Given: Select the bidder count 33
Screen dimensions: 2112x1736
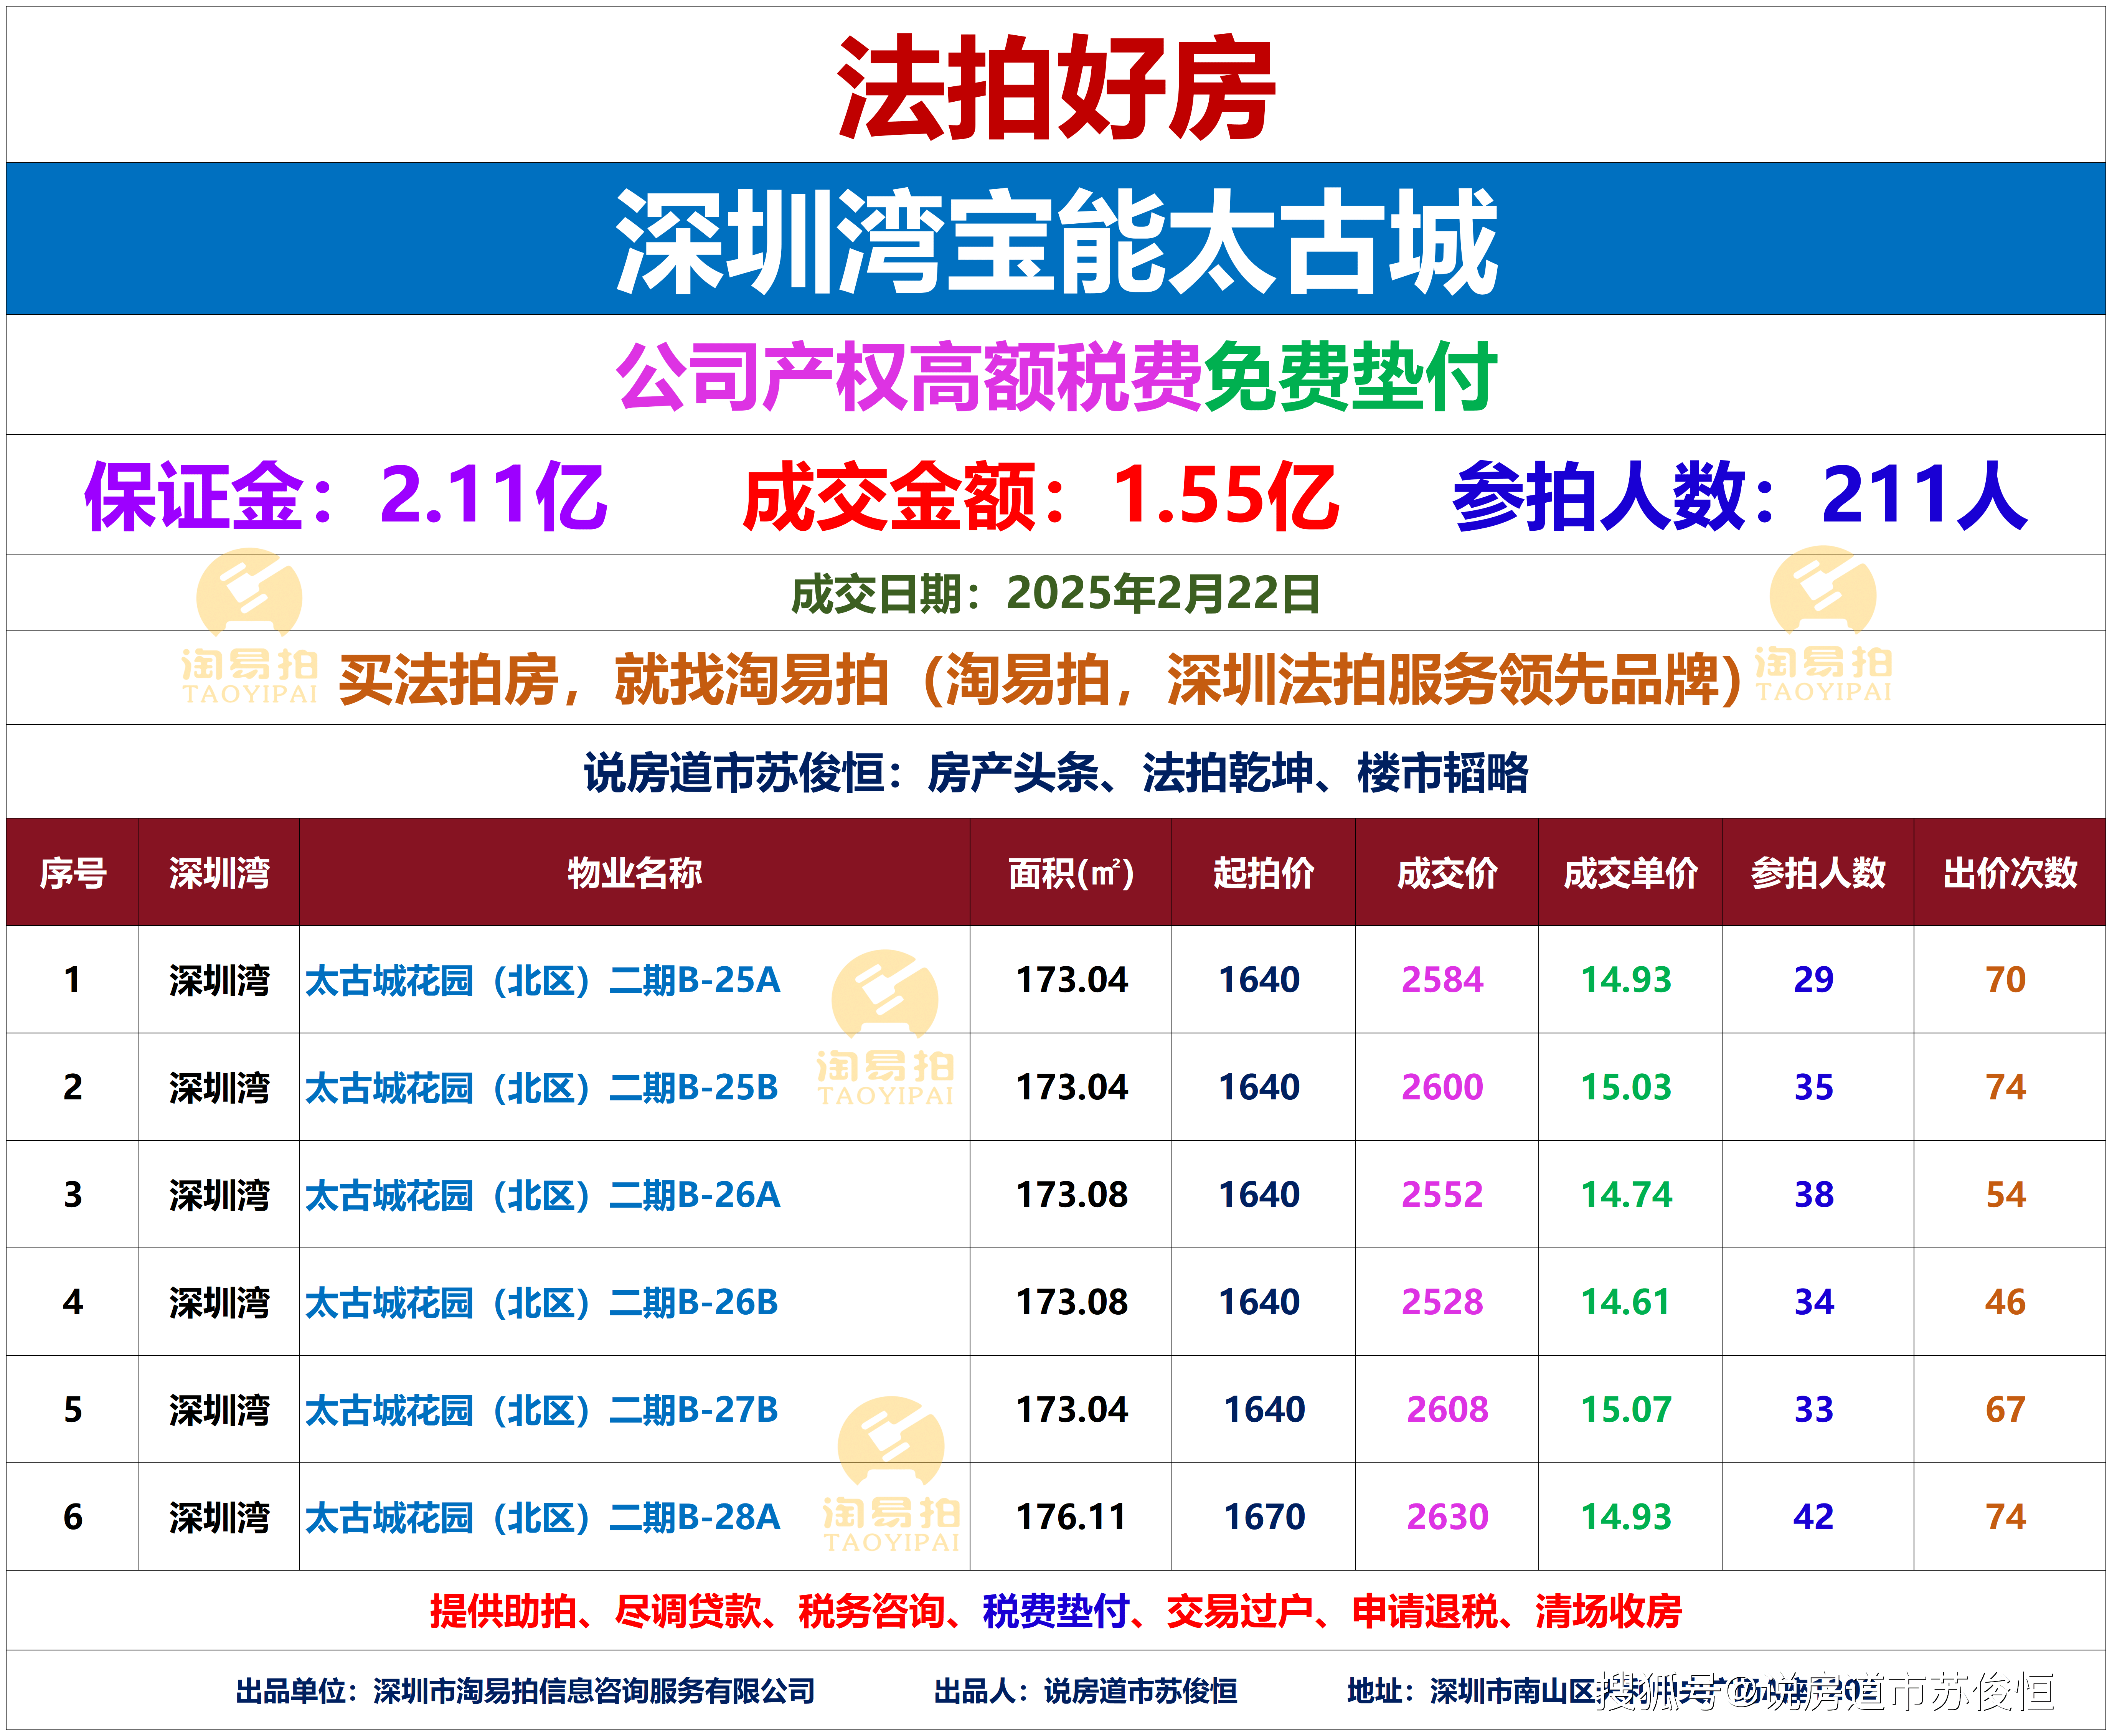Looking at the screenshot, I should pos(1814,1410).
